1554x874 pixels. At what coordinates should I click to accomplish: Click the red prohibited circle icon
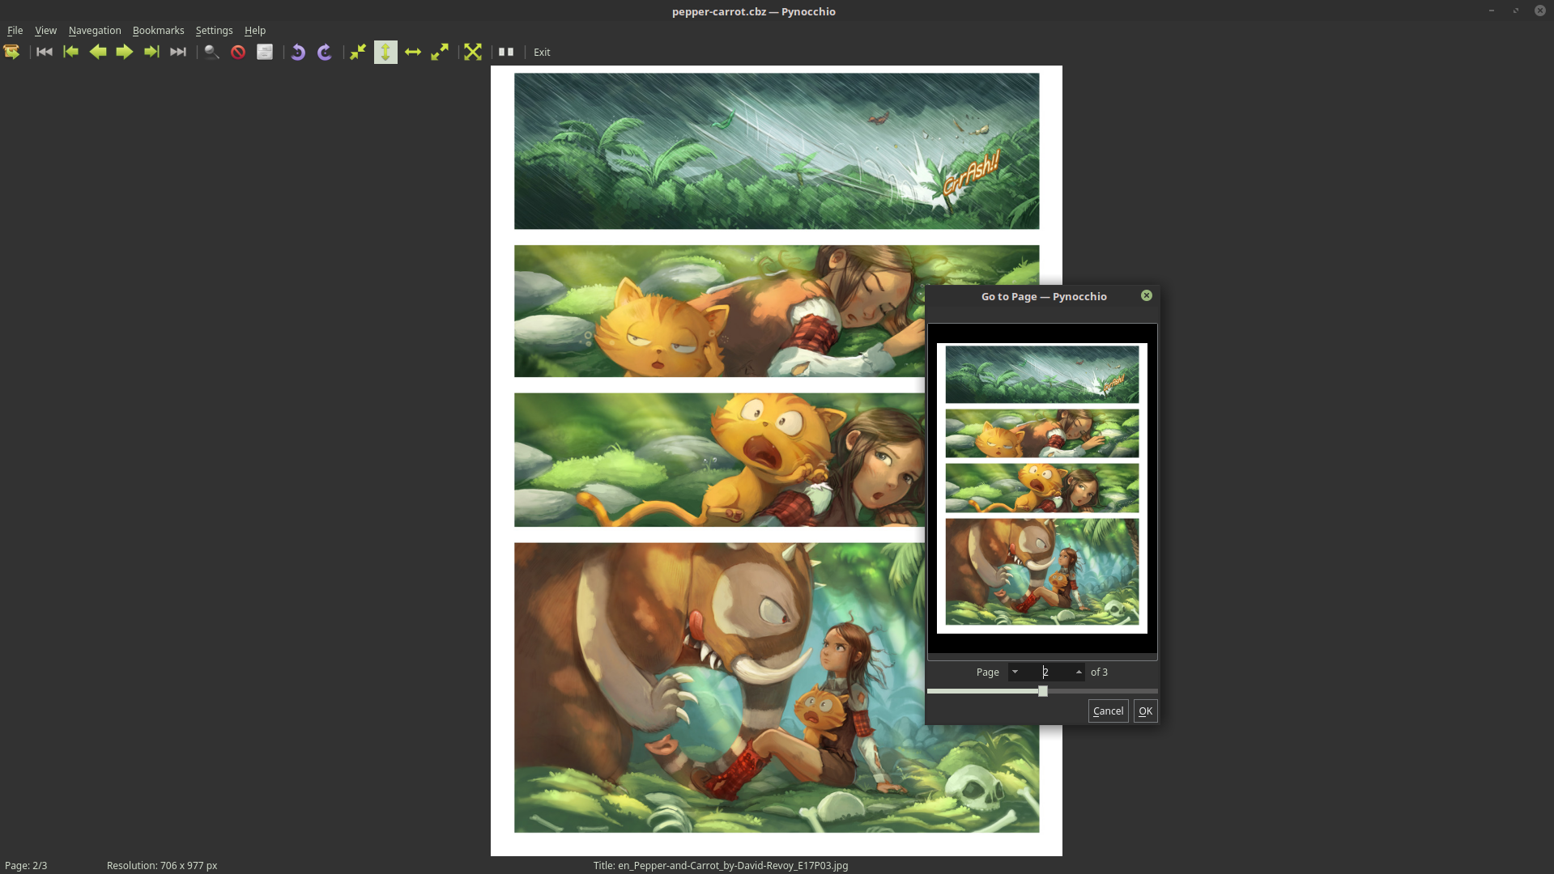tap(238, 52)
